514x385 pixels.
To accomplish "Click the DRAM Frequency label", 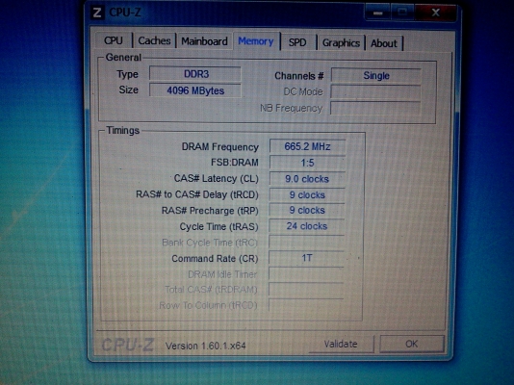I will tap(220, 147).
